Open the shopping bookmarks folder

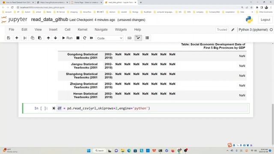click(72, 12)
